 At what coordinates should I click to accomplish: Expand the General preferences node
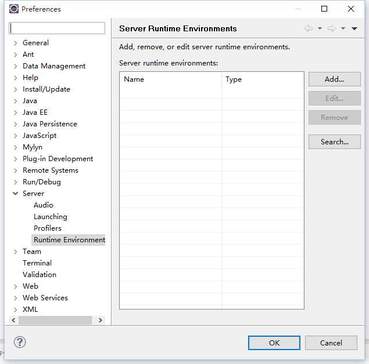[16, 43]
